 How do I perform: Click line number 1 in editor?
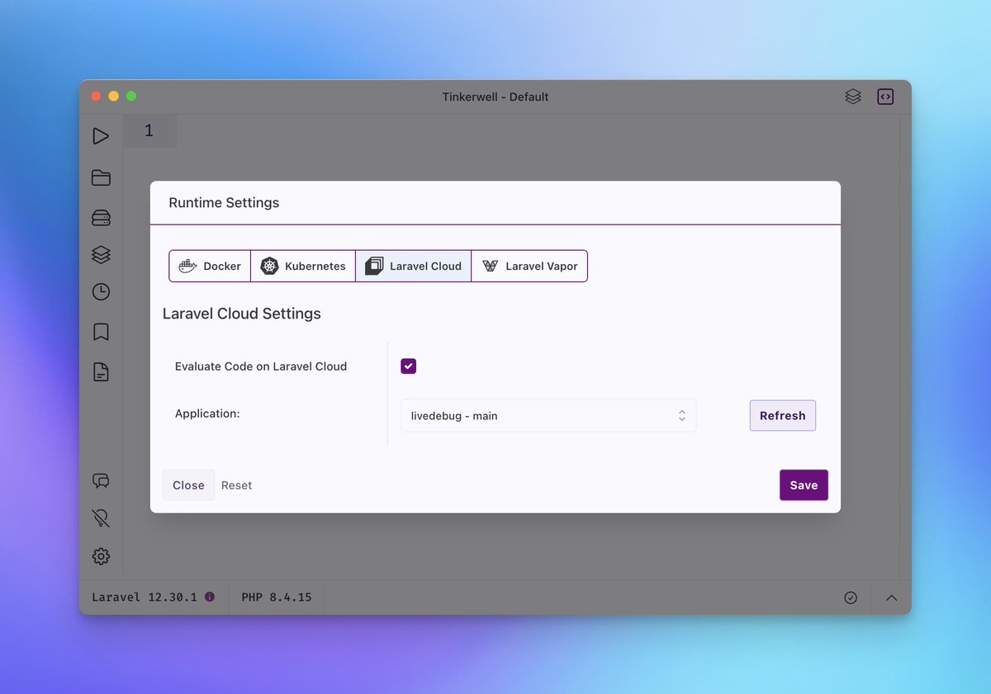(149, 130)
